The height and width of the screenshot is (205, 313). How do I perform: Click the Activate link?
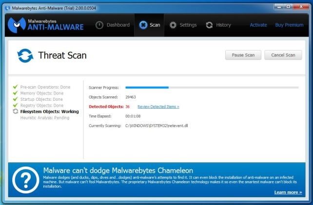(x=258, y=25)
